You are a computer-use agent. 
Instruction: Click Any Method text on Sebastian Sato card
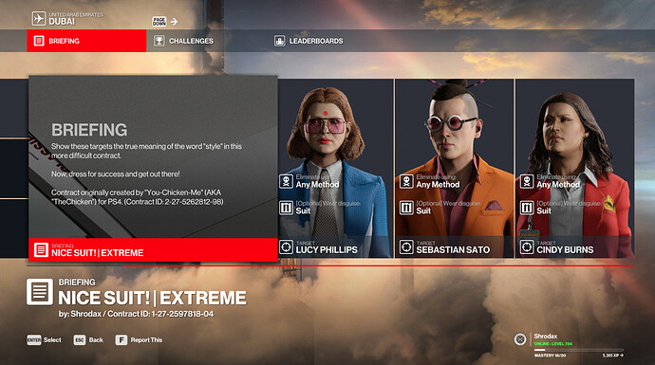(438, 184)
